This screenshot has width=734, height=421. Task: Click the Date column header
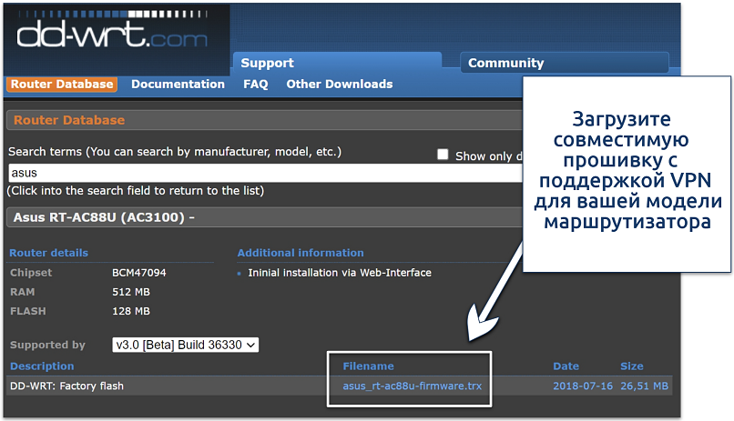(566, 366)
